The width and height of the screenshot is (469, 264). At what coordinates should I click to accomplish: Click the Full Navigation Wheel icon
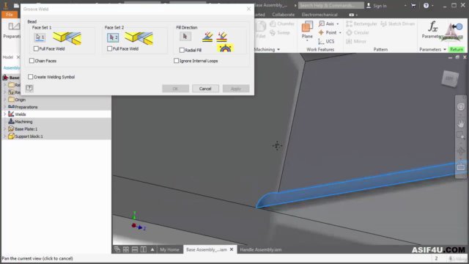[x=461, y=106]
